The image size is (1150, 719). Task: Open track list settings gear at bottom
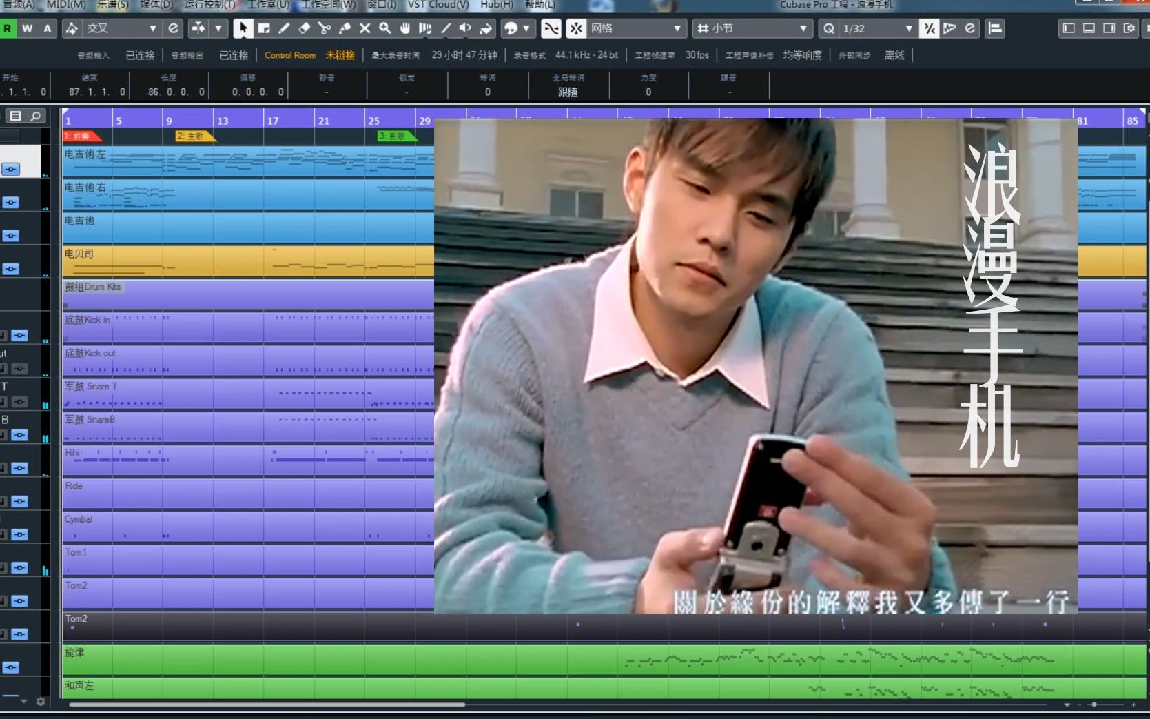coord(41,701)
